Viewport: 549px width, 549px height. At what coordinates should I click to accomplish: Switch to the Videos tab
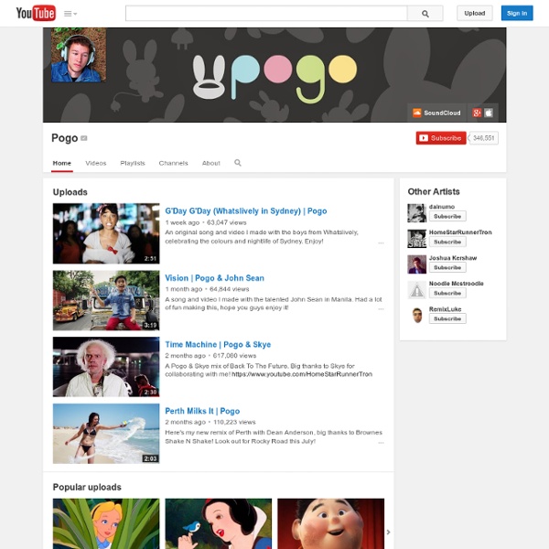click(x=95, y=163)
